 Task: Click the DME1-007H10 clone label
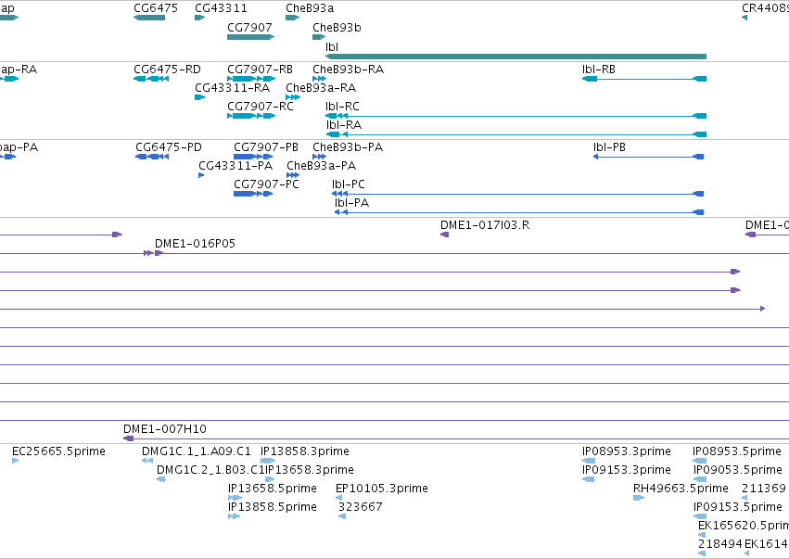(x=164, y=429)
